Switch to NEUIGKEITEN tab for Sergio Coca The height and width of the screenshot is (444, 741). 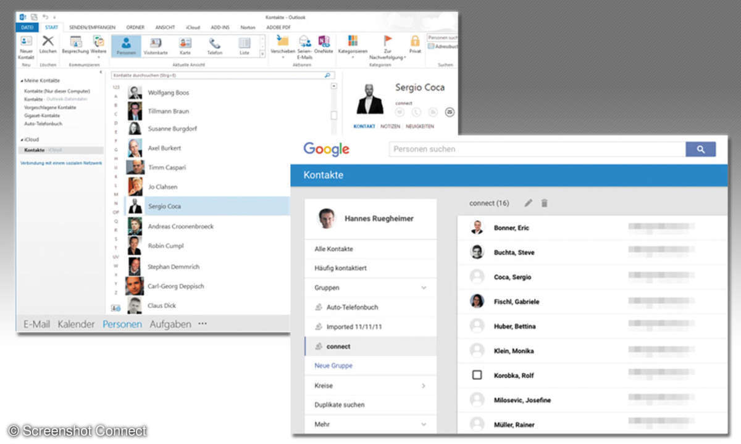click(420, 126)
